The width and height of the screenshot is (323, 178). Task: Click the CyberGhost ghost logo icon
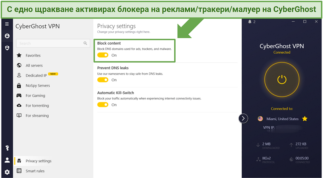coord(7,36)
